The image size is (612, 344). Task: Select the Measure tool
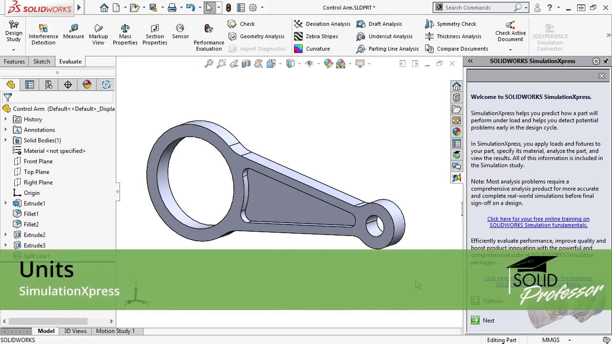(x=73, y=32)
